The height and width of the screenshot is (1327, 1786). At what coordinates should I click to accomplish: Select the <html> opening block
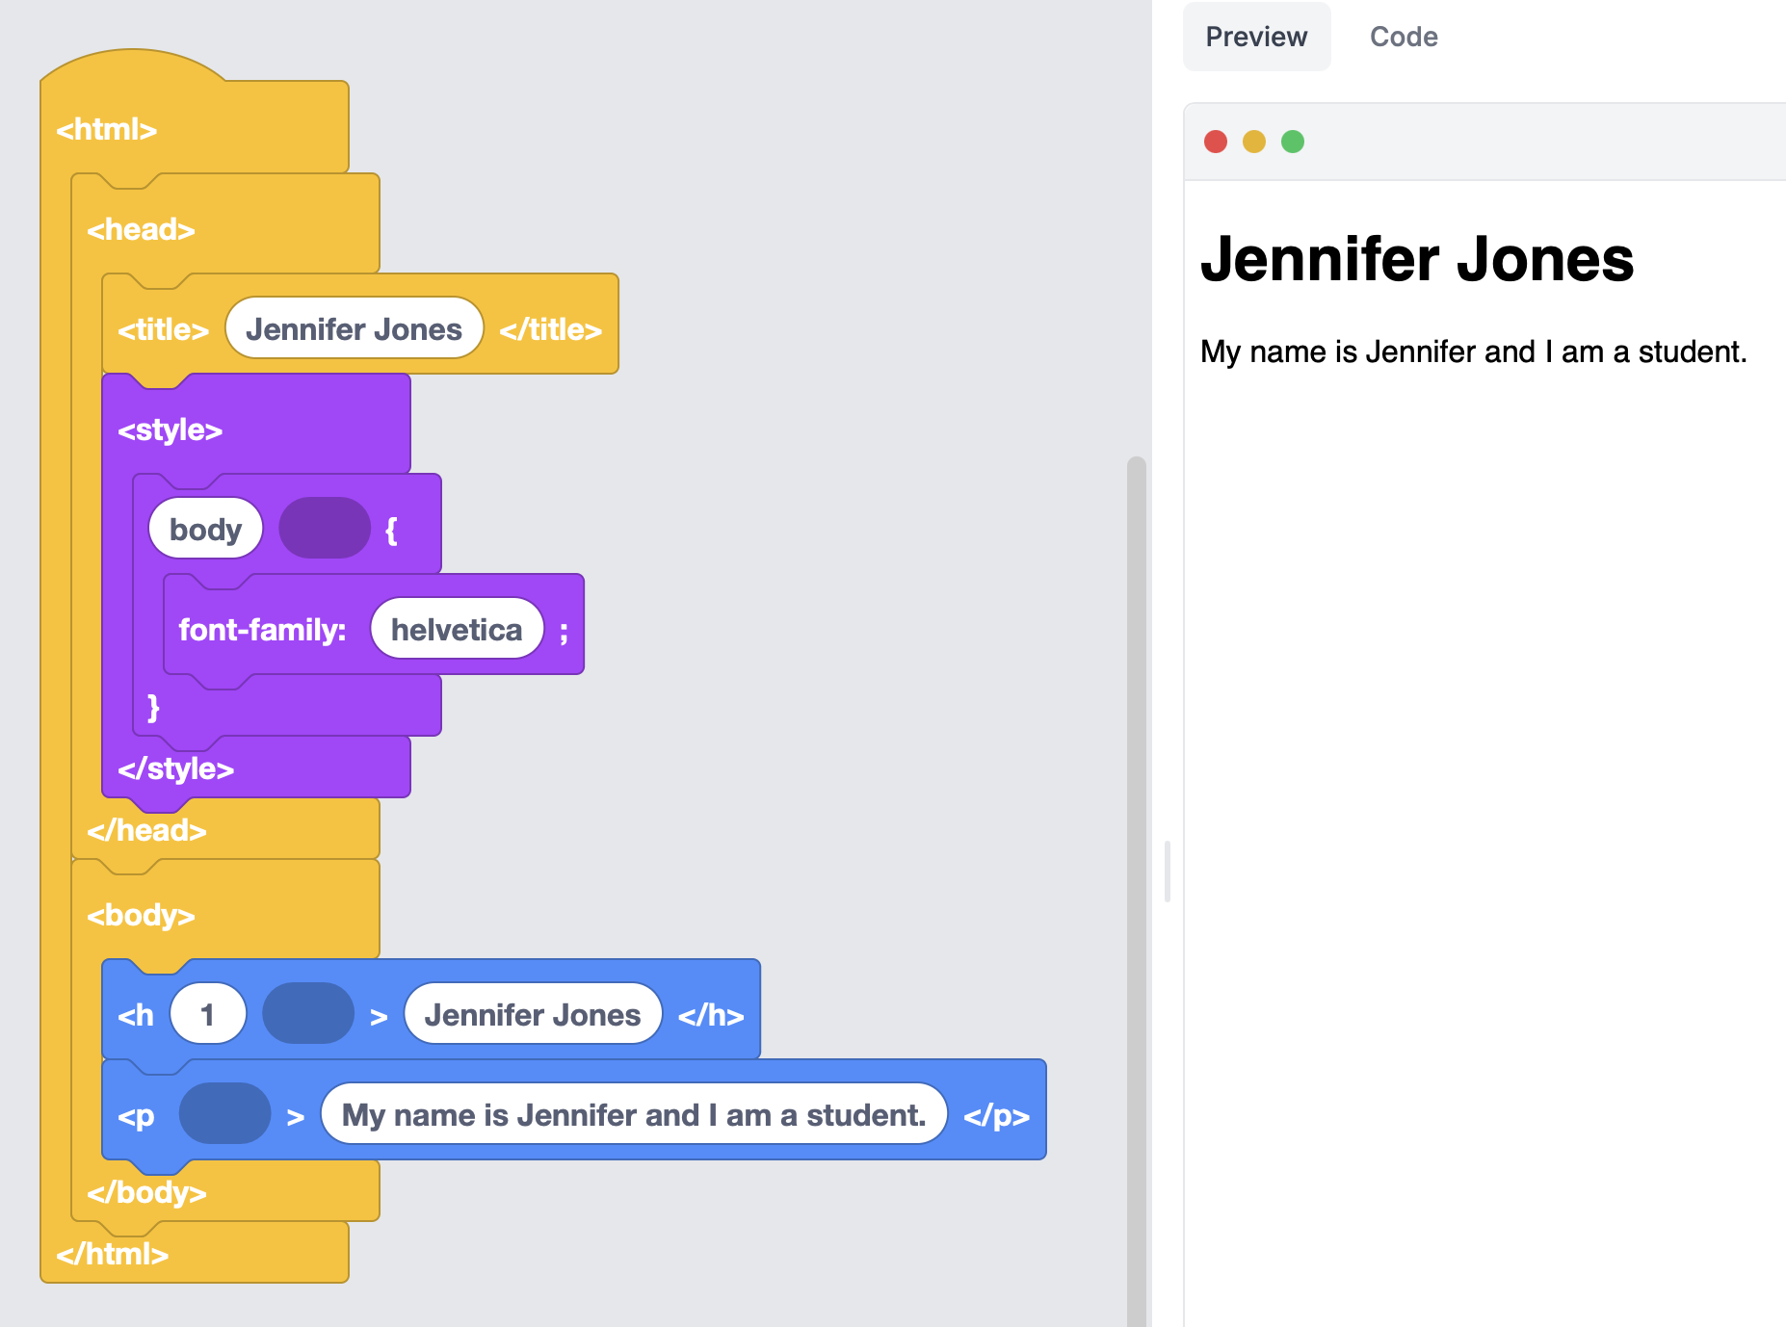coord(106,129)
